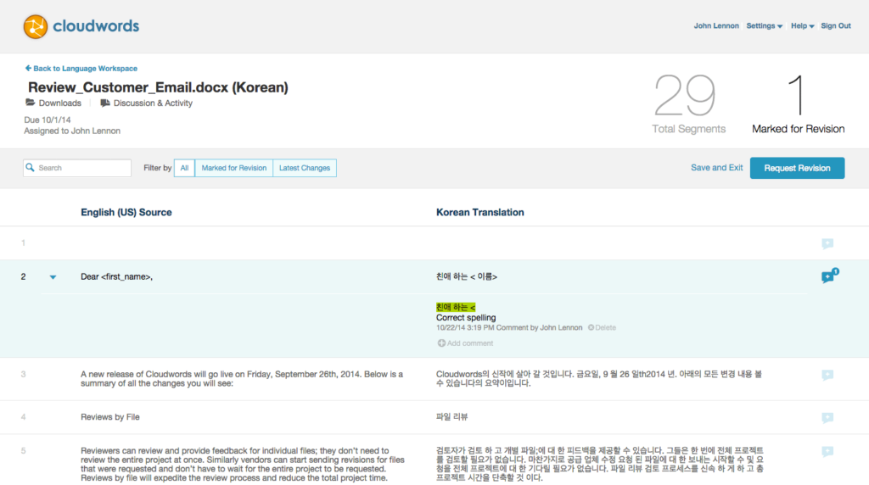The height and width of the screenshot is (485, 869).
Task: Click comment icon for segment 3
Action: tap(827, 375)
